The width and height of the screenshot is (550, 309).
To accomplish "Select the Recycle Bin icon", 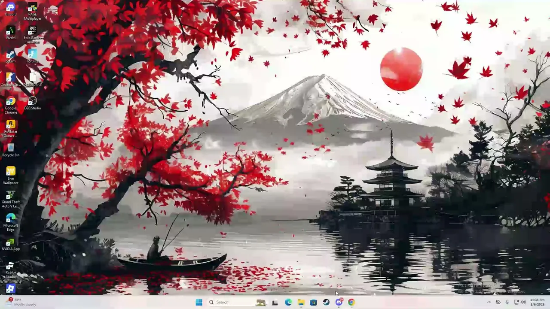I will [x=11, y=150].
